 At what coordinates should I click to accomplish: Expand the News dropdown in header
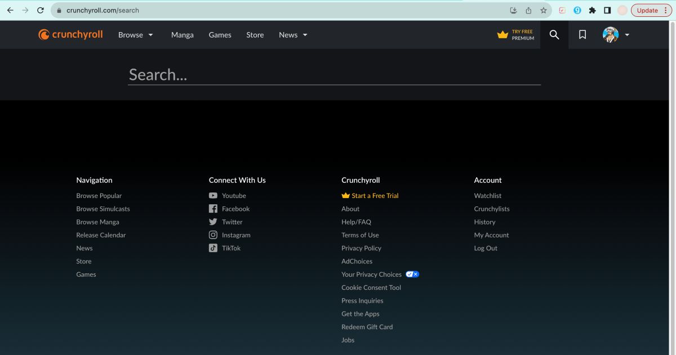click(x=293, y=35)
